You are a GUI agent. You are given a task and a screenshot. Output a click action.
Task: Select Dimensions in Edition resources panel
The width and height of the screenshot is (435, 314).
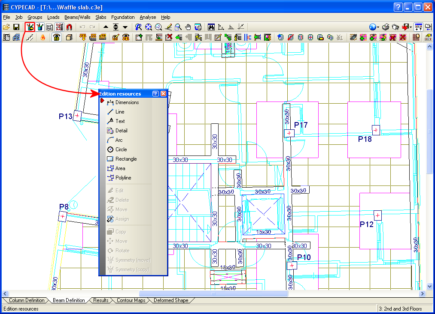click(127, 102)
